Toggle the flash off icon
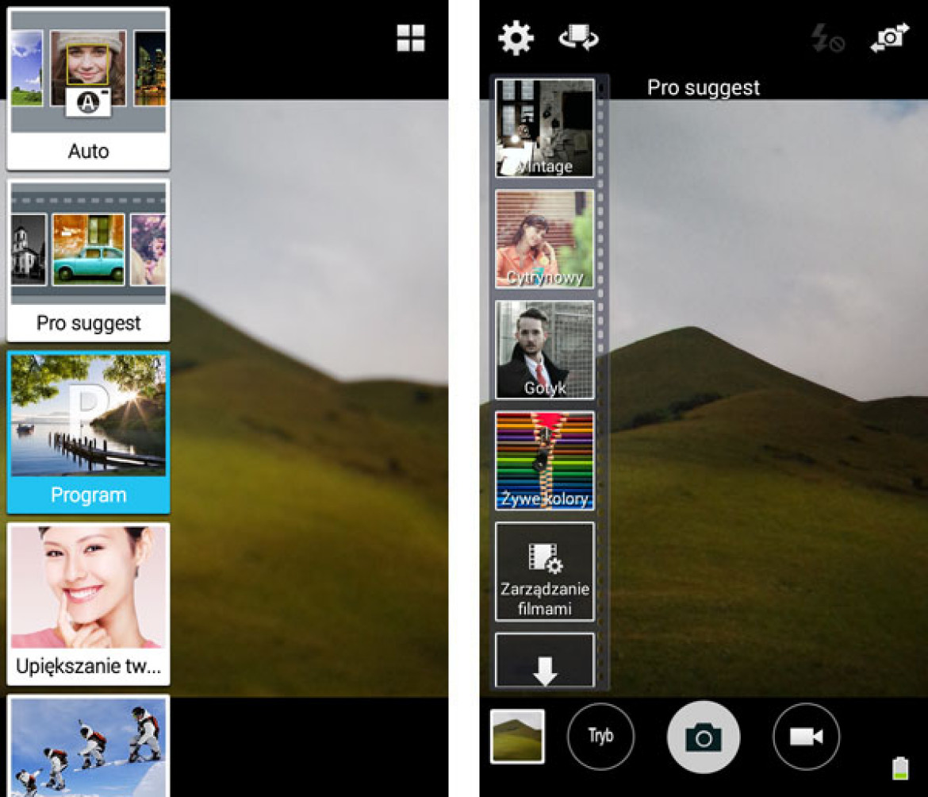Viewport: 928px width, 797px height. tap(826, 38)
